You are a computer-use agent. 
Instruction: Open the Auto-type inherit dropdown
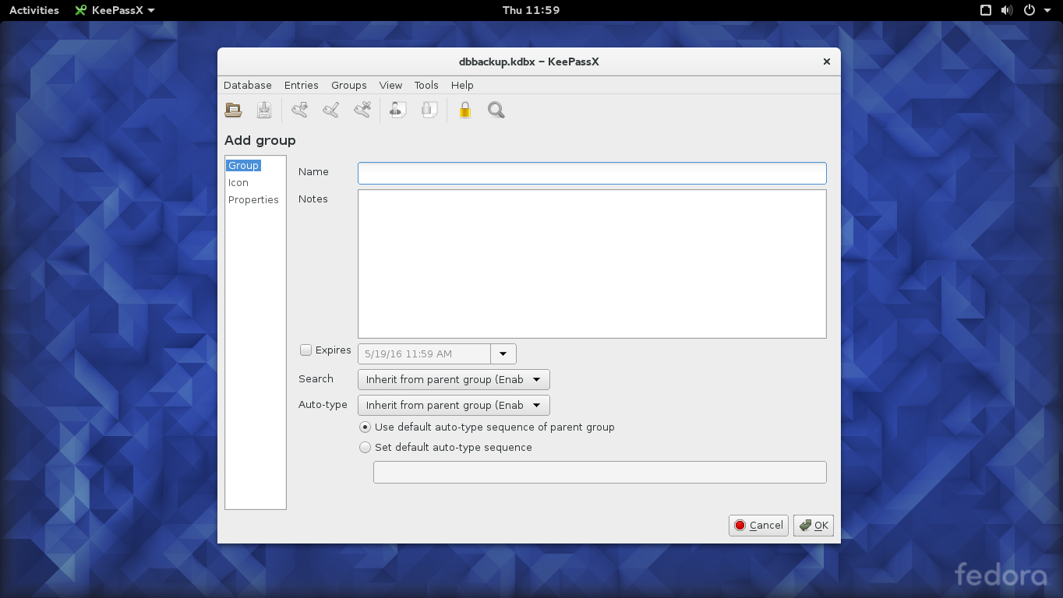coord(454,406)
